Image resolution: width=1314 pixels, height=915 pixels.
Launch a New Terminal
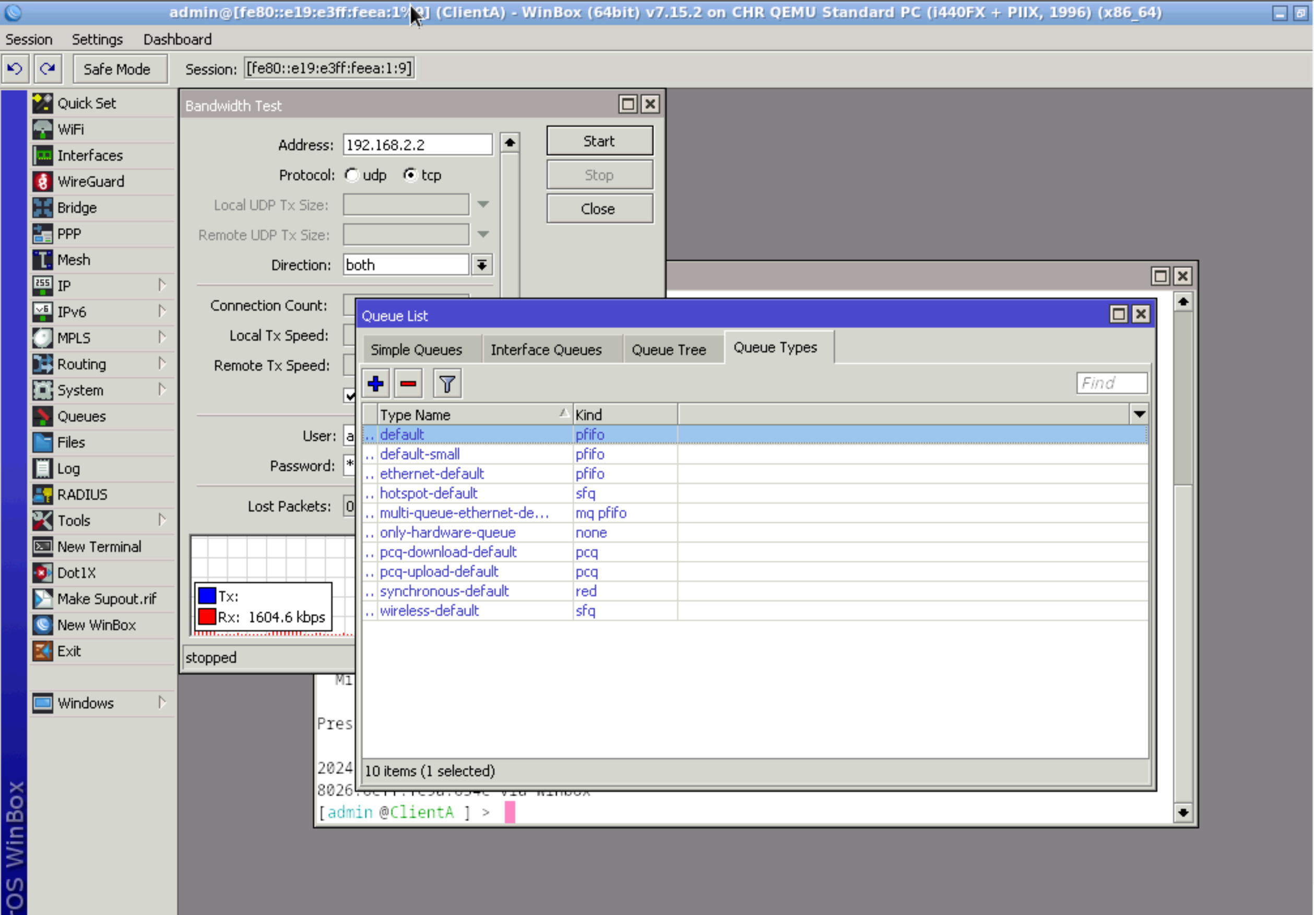[99, 547]
